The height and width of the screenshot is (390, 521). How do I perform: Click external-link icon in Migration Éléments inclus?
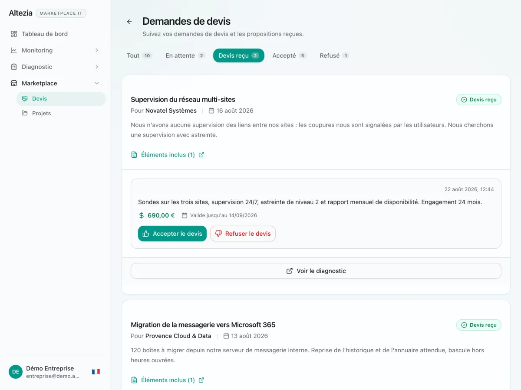[201, 380]
